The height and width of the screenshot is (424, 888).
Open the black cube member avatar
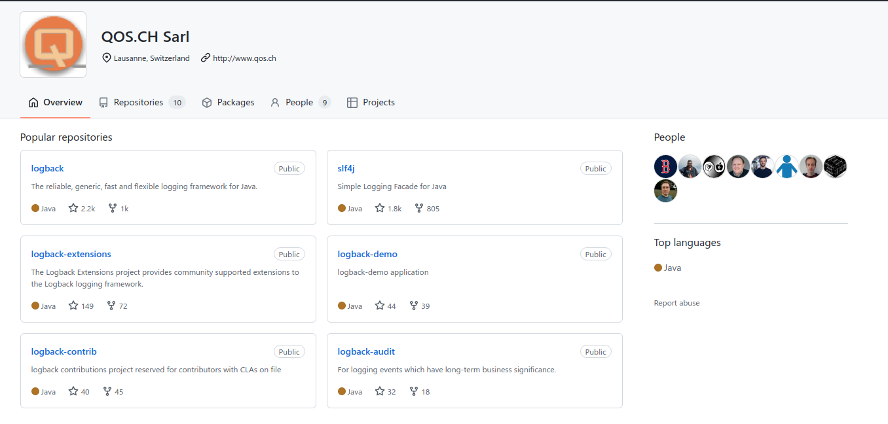pyautogui.click(x=835, y=166)
